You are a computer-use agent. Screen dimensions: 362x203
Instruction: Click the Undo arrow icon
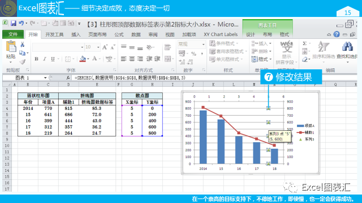21,23
